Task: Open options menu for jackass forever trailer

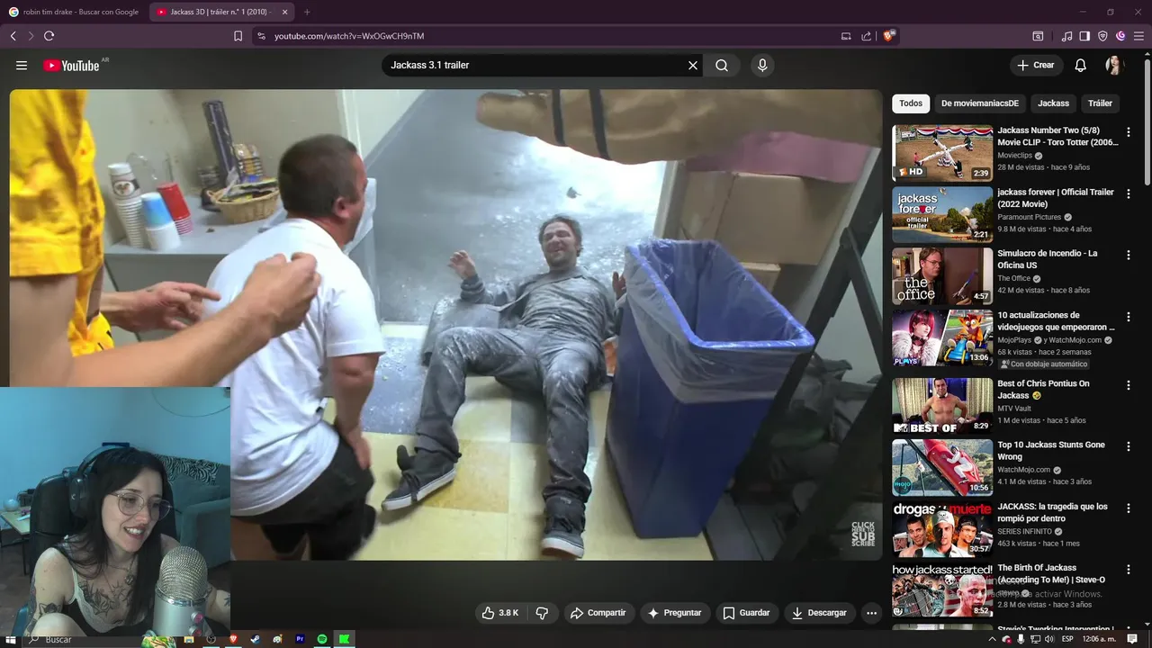Action: coord(1129,194)
